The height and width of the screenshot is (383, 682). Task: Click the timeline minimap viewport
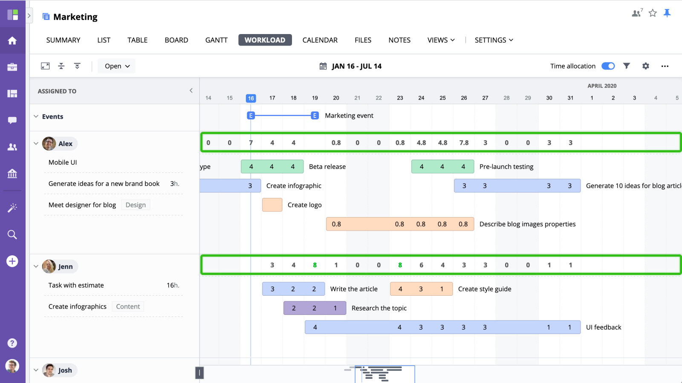click(385, 374)
